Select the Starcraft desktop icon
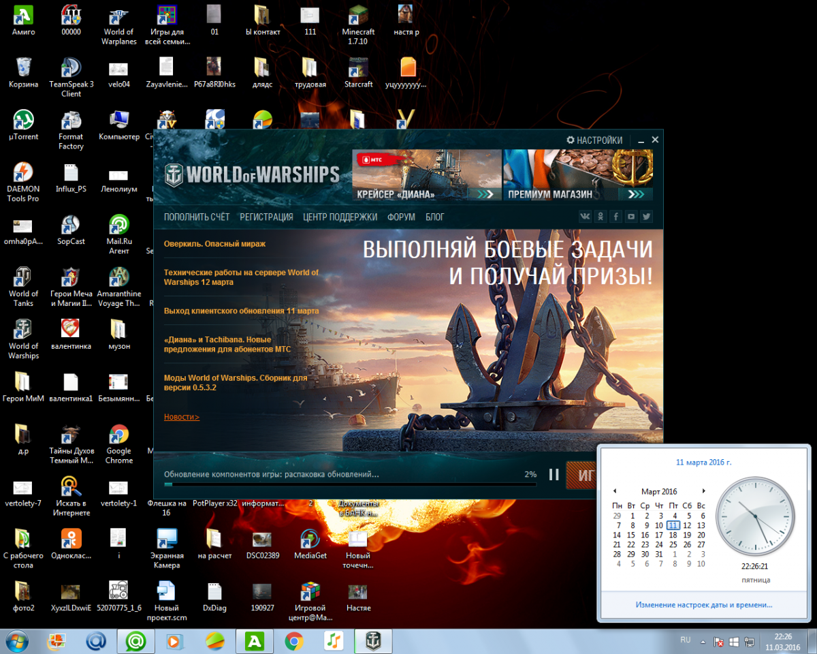This screenshot has height=654, width=817. [x=358, y=73]
